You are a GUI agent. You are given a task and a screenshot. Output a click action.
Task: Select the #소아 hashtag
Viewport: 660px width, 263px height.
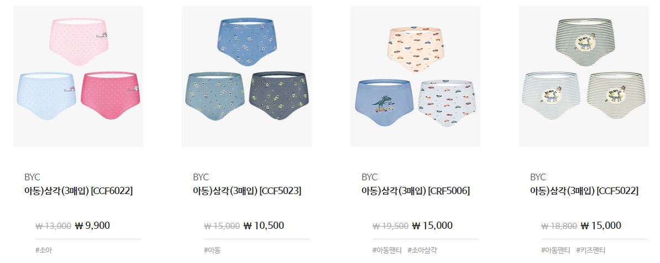point(44,250)
